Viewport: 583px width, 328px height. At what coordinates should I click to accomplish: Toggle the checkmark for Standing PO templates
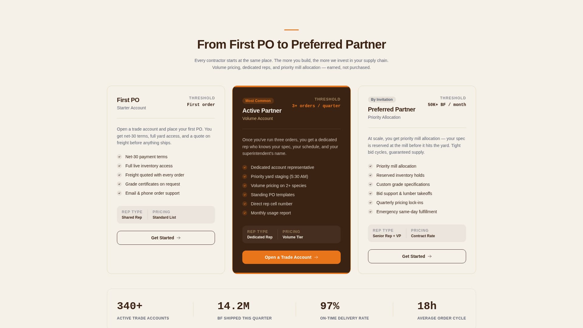click(x=245, y=195)
